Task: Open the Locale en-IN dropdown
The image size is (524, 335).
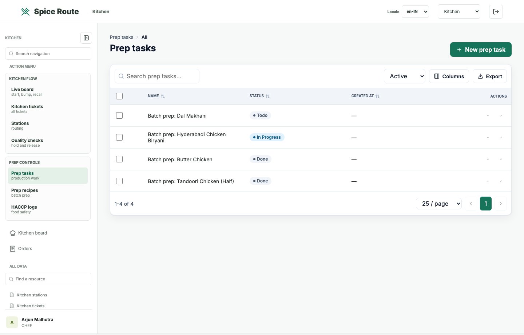Action: tap(415, 12)
